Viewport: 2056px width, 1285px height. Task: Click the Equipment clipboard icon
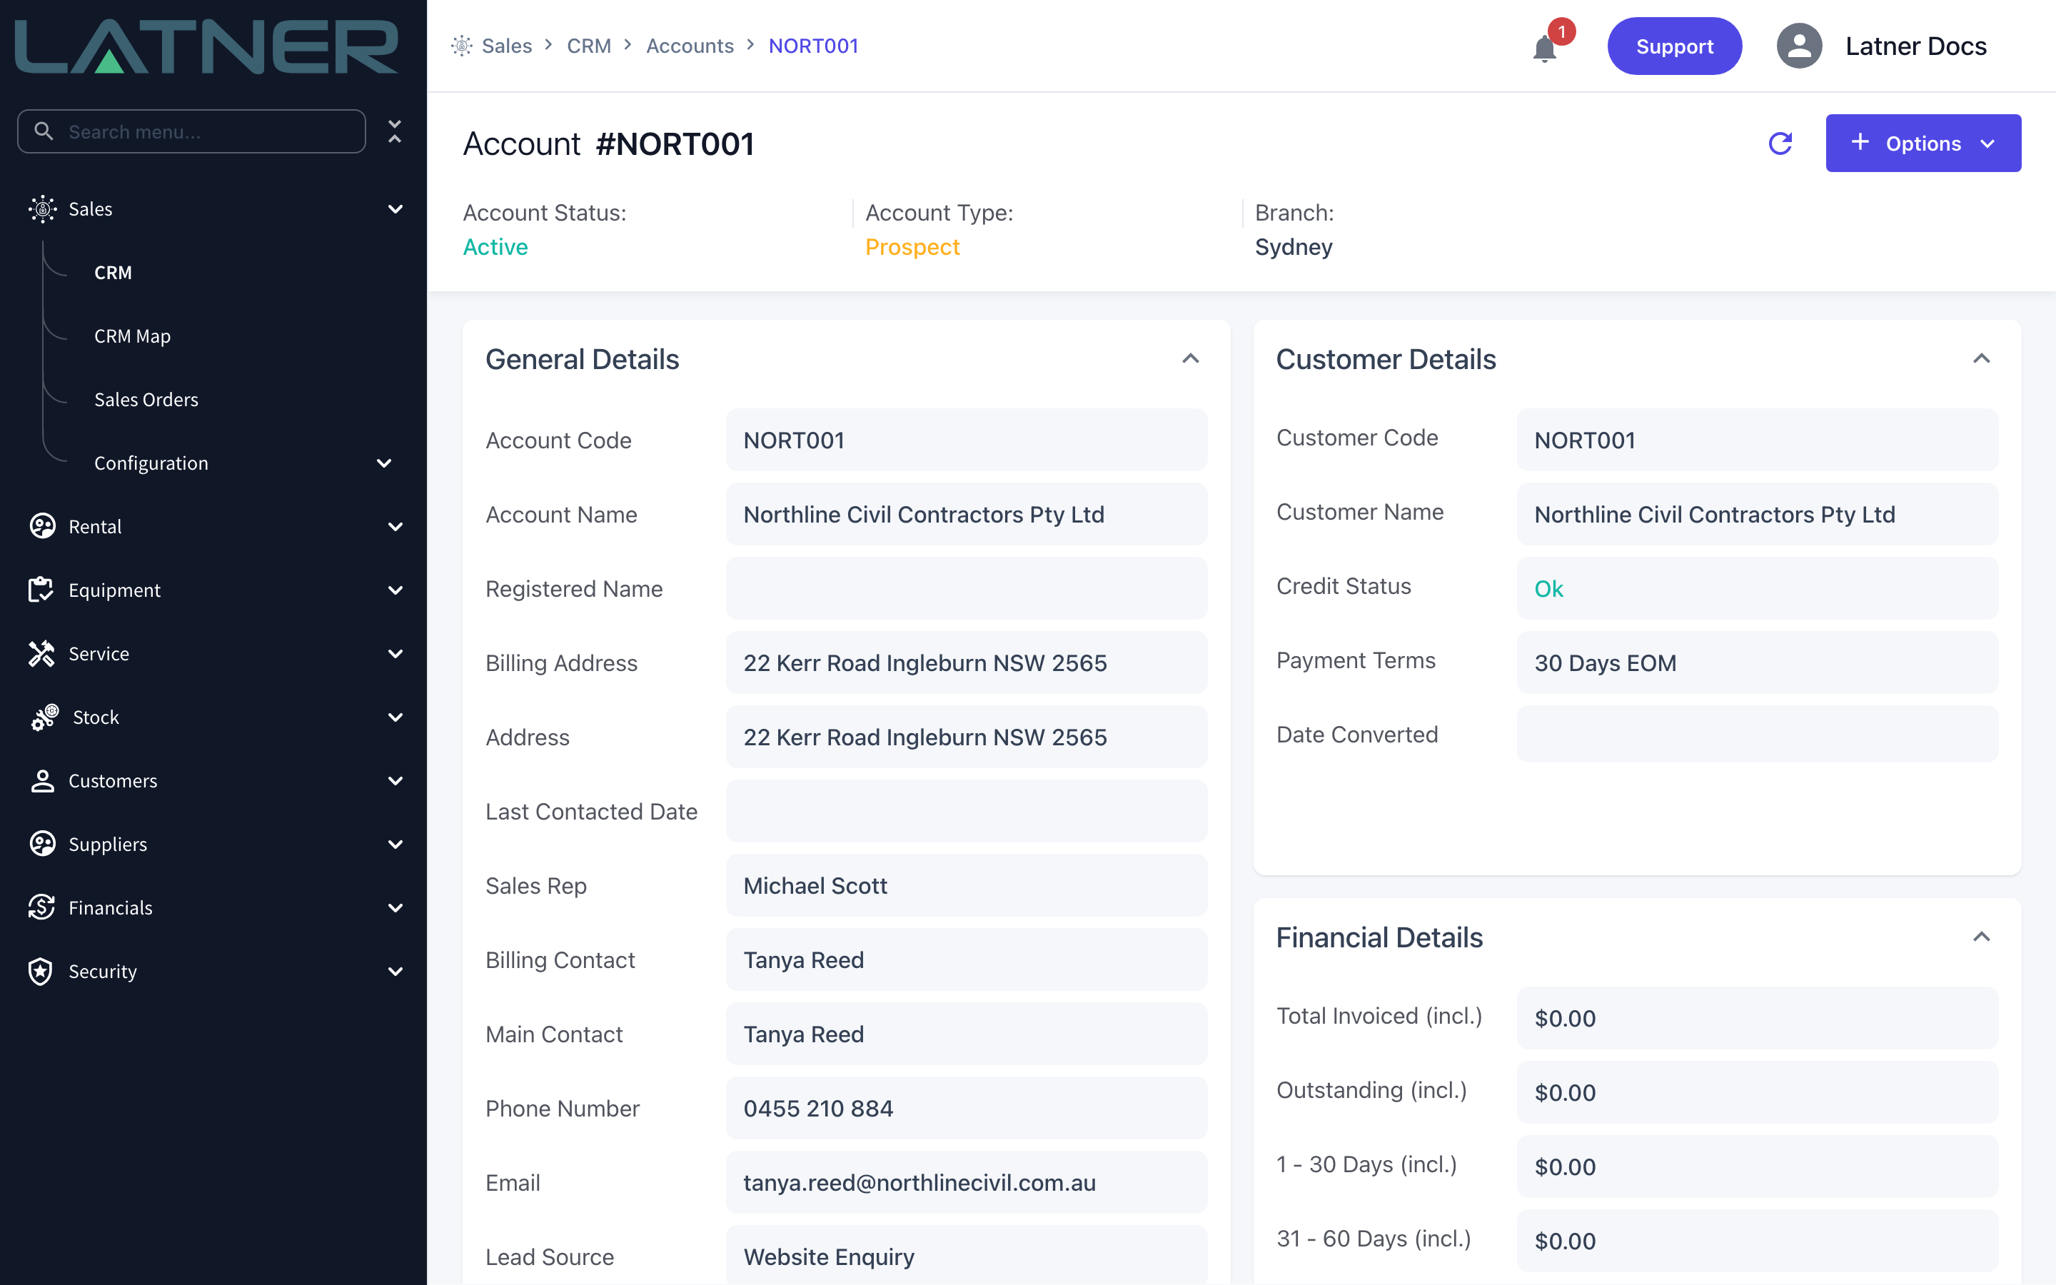point(41,590)
